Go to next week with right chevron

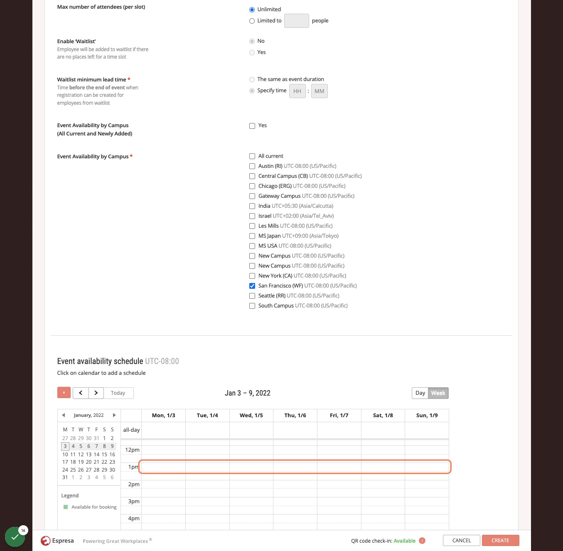(x=96, y=393)
